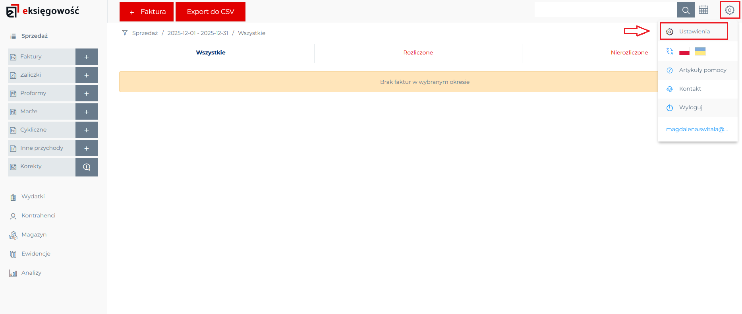Click the filter funnel icon in breadcrumb
The height and width of the screenshot is (314, 742).
point(125,33)
